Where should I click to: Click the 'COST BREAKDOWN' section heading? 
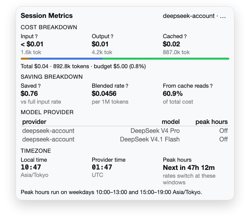point(49,27)
